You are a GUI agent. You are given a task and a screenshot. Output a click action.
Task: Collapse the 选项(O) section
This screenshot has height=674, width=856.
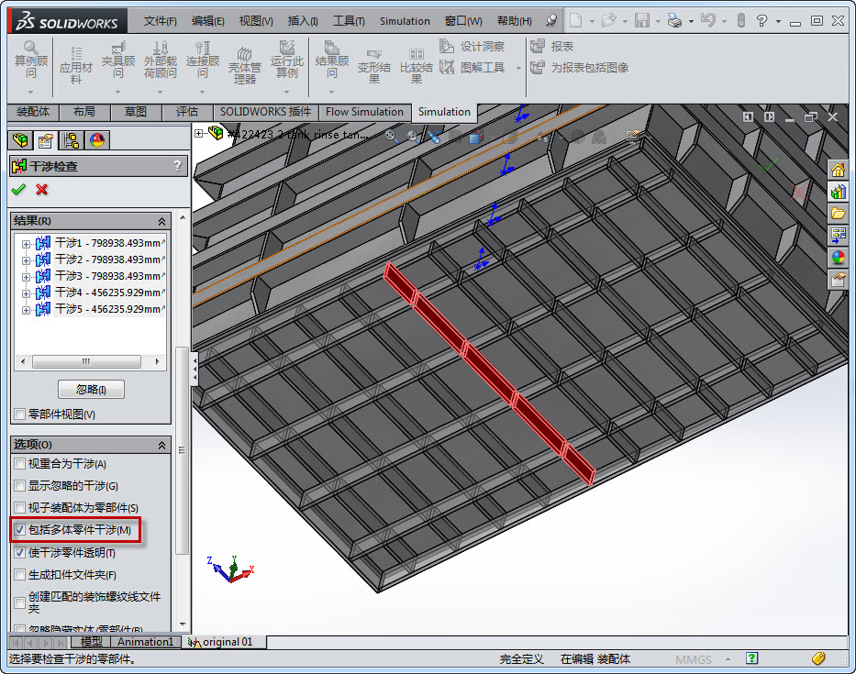tap(162, 445)
